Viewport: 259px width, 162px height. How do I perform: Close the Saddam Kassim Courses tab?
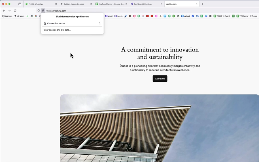click(x=91, y=4)
